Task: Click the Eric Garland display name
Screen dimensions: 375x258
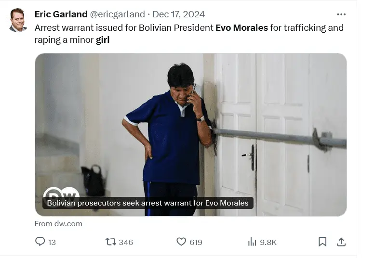Action: pos(61,14)
